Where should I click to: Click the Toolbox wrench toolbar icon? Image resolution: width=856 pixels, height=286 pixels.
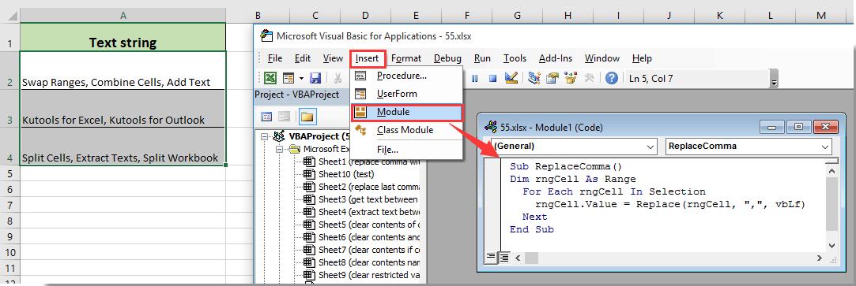pos(589,78)
